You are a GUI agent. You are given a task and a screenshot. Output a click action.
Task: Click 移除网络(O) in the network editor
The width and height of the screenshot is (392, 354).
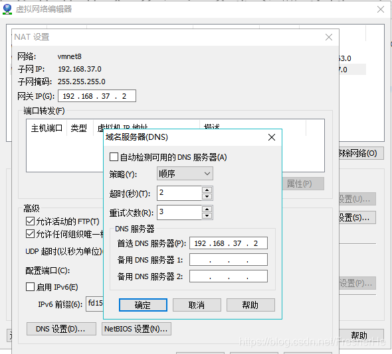(361, 153)
